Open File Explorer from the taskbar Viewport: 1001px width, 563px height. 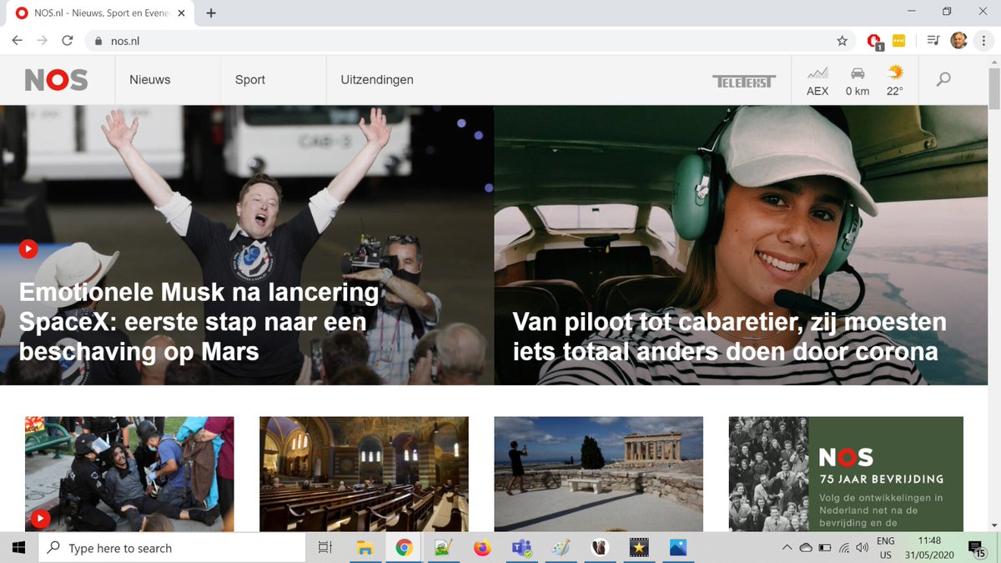(365, 548)
